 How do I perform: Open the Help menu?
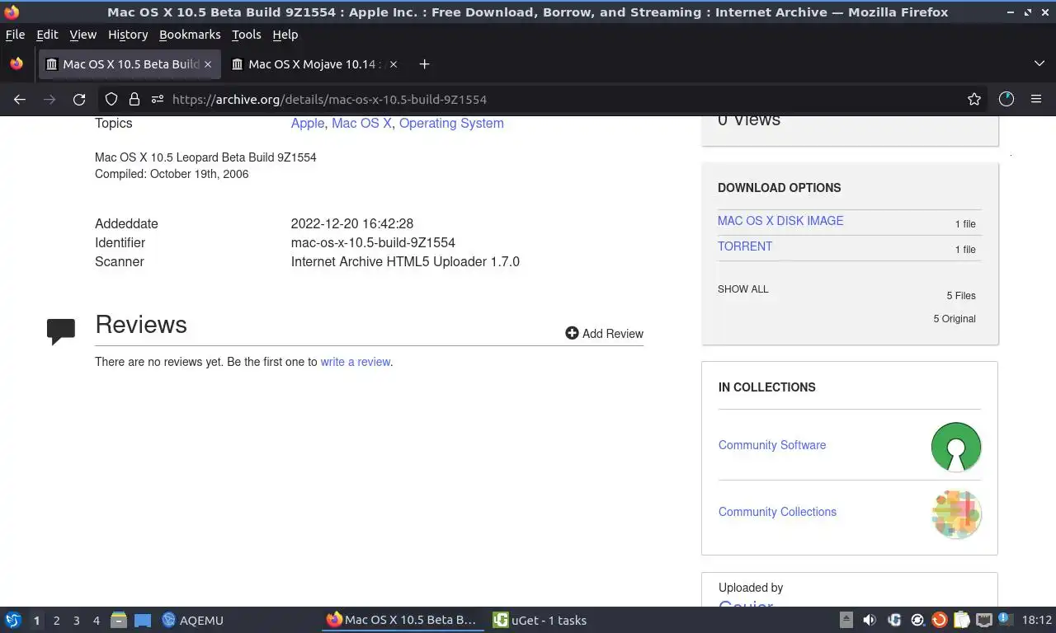point(285,35)
